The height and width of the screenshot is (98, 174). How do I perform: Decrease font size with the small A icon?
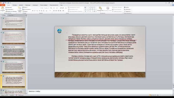(x=48, y=8)
